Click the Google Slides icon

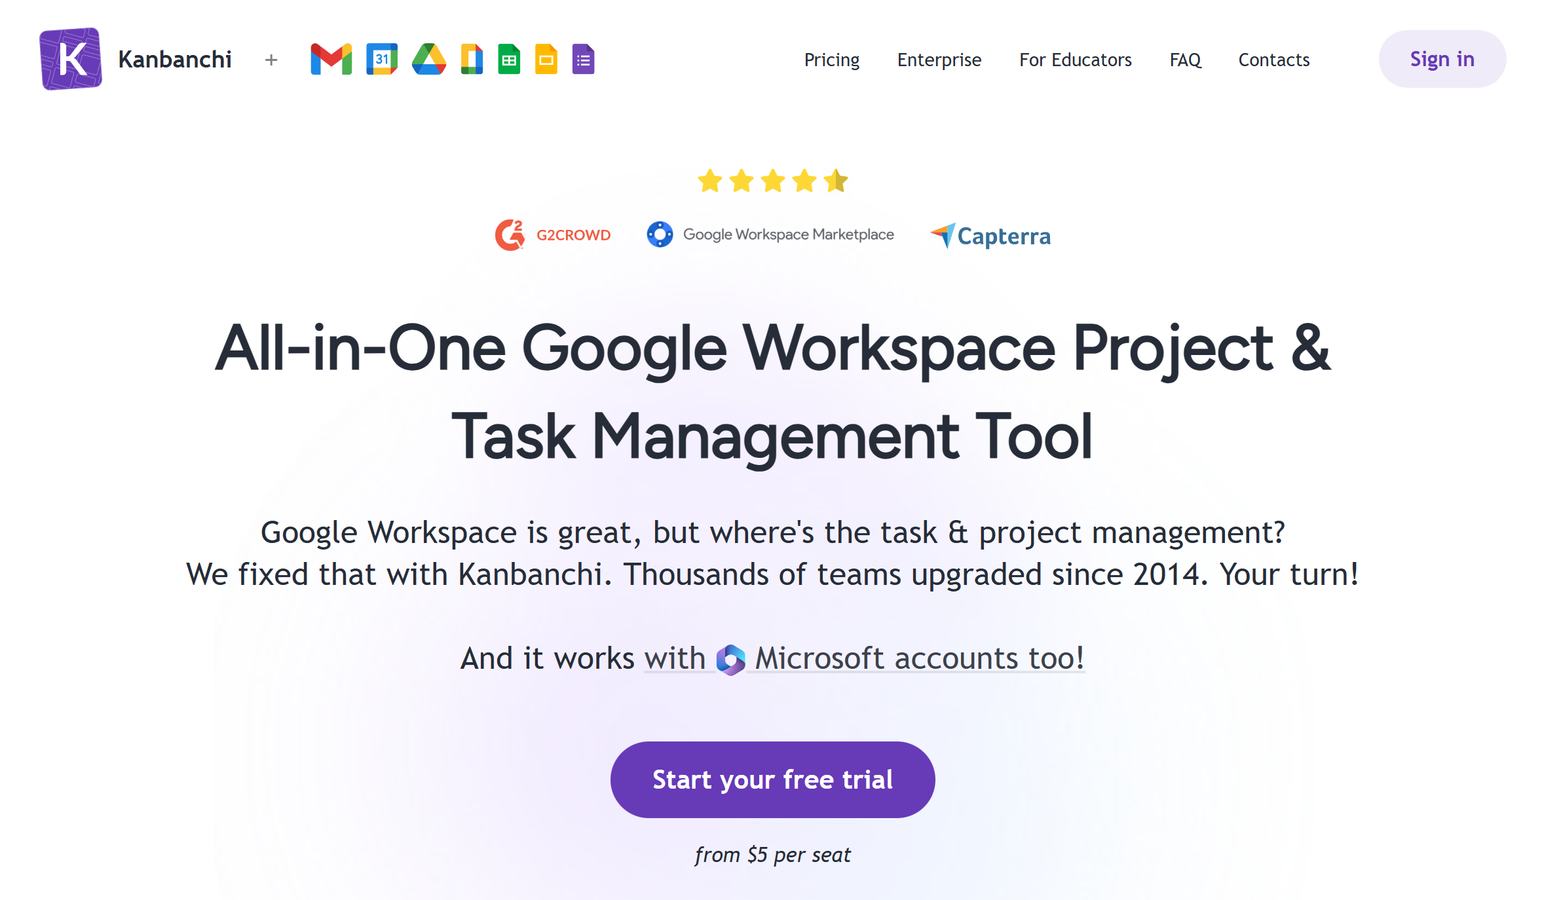coord(546,60)
